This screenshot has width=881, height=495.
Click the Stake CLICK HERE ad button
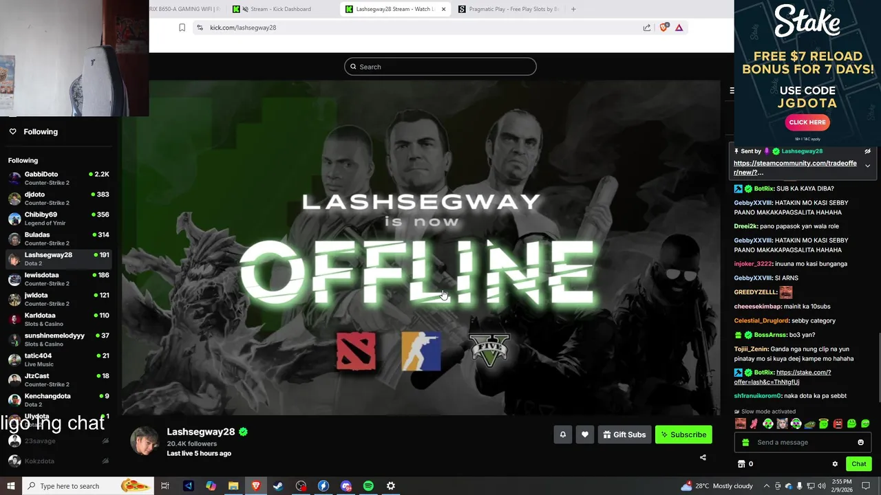(x=807, y=122)
